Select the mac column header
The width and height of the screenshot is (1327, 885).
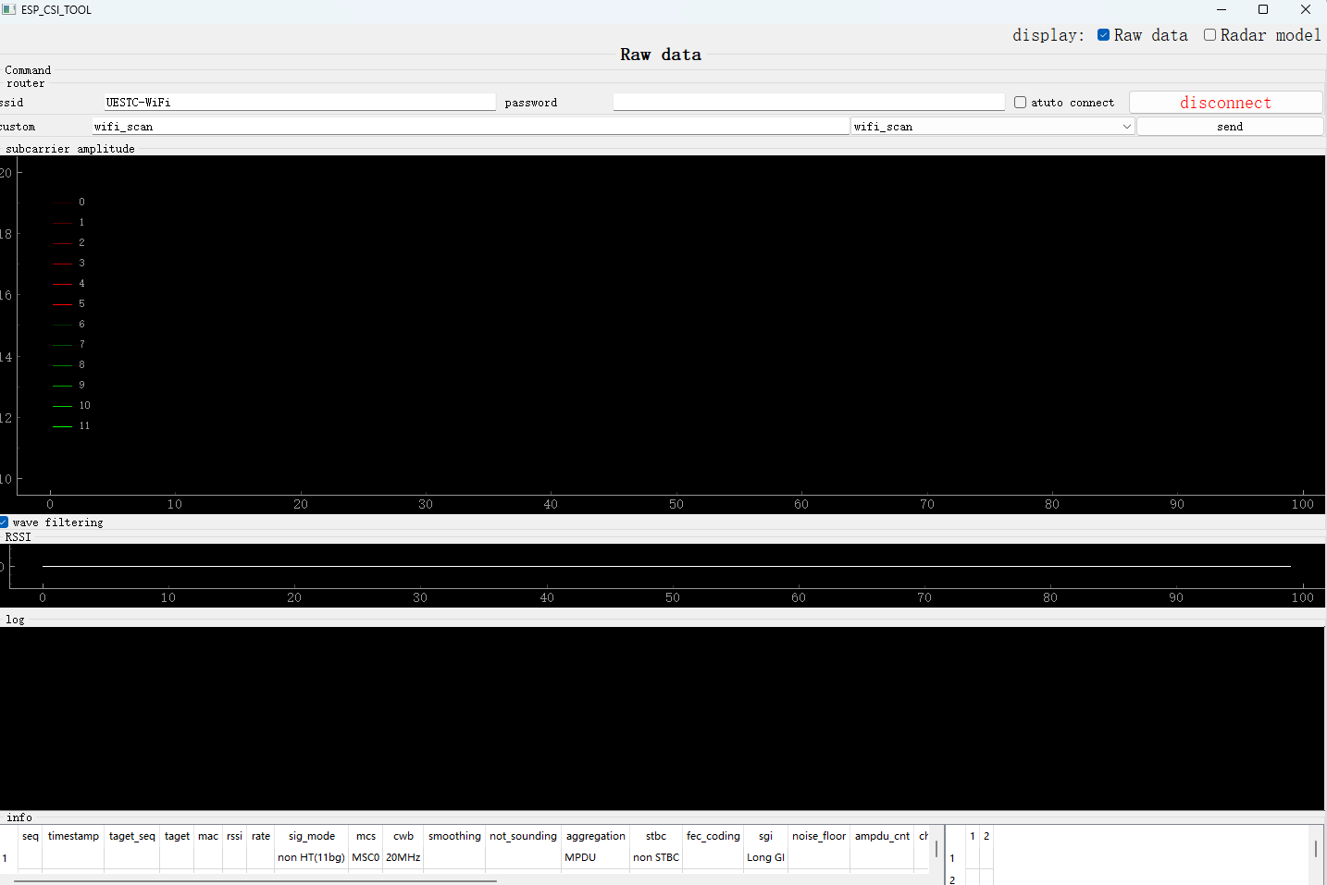(208, 836)
